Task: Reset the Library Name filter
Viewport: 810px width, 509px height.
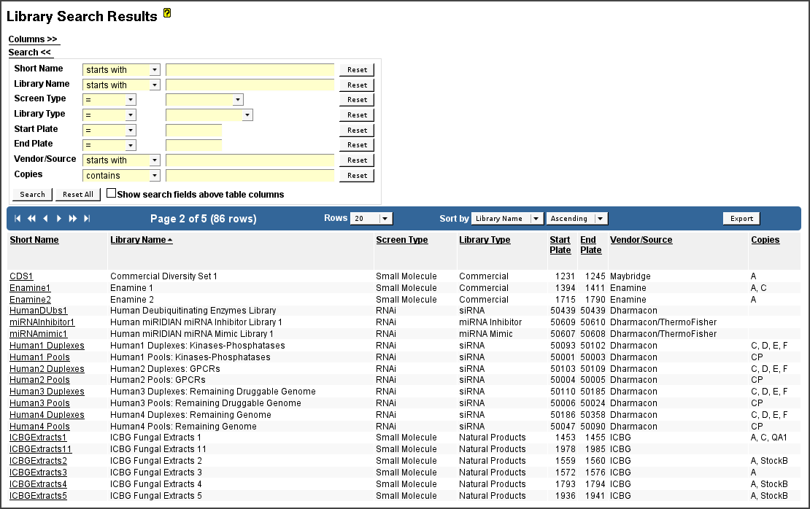Action: click(x=357, y=85)
